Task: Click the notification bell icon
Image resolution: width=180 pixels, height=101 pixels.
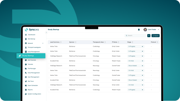Action: (139, 30)
